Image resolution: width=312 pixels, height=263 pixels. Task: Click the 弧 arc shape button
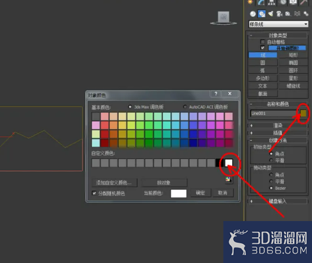coord(263,70)
